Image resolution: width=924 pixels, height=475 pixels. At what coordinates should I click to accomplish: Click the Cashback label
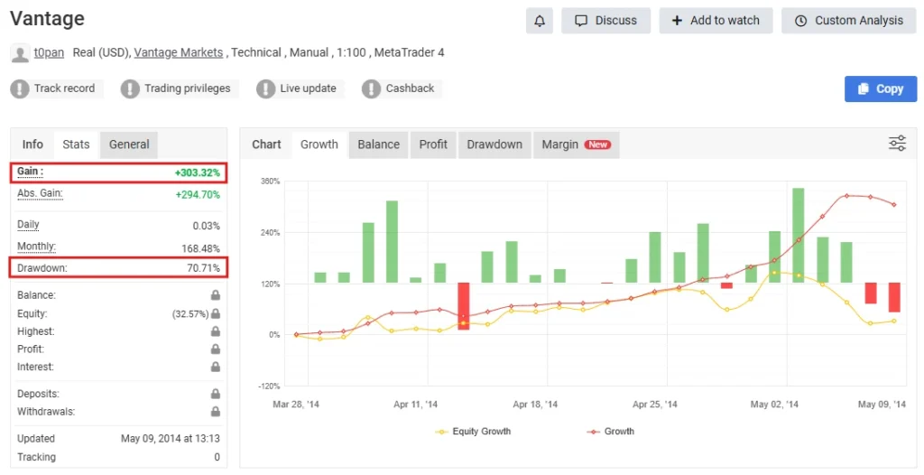(x=411, y=88)
